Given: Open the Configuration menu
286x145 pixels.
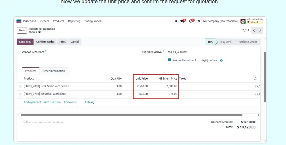Looking at the screenshot, I should pyautogui.click(x=93, y=21).
